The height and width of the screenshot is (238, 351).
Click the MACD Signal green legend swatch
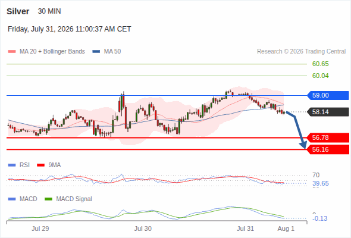48,199
